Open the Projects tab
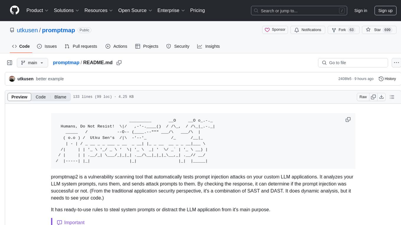 pos(147,46)
